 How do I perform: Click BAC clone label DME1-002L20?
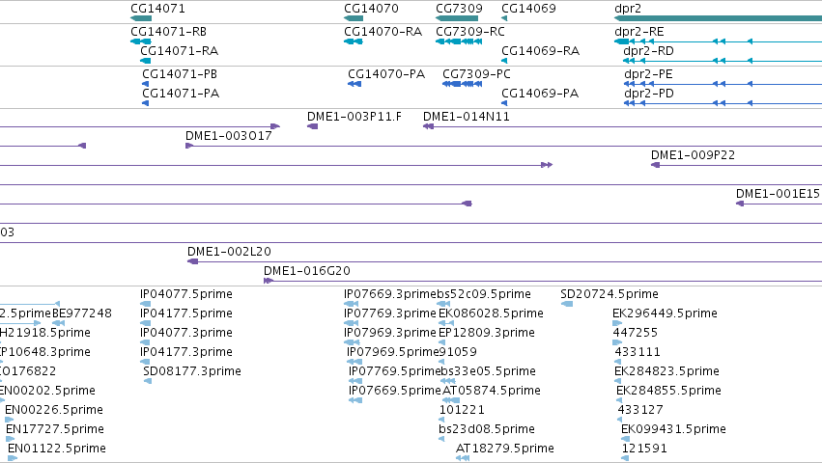tap(229, 252)
